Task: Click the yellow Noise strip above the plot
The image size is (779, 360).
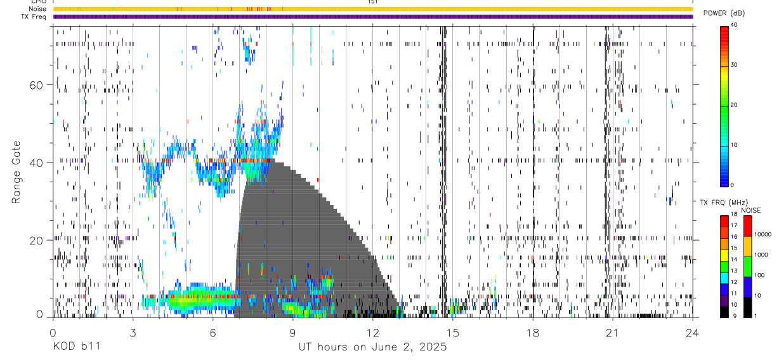Action: 372,9
